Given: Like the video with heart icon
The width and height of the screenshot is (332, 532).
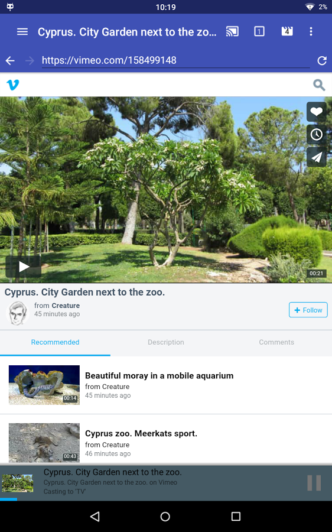Looking at the screenshot, I should pos(317,112).
